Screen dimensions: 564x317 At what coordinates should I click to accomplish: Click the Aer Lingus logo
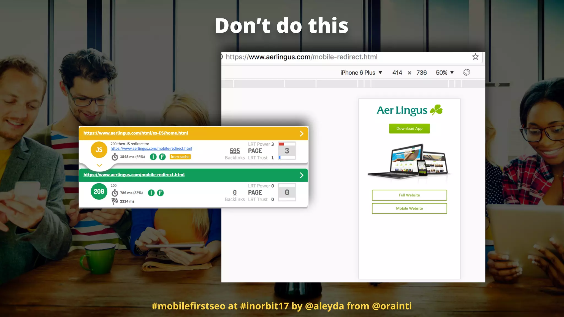click(410, 110)
